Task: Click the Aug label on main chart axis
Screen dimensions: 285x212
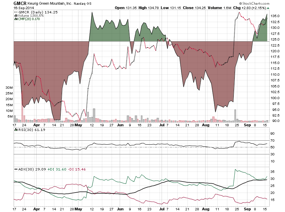Action: (206, 125)
